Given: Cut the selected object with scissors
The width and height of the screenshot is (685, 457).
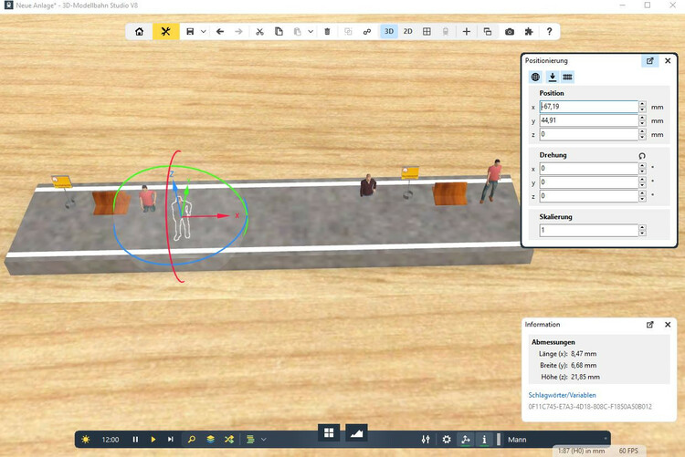Looking at the screenshot, I should [259, 31].
